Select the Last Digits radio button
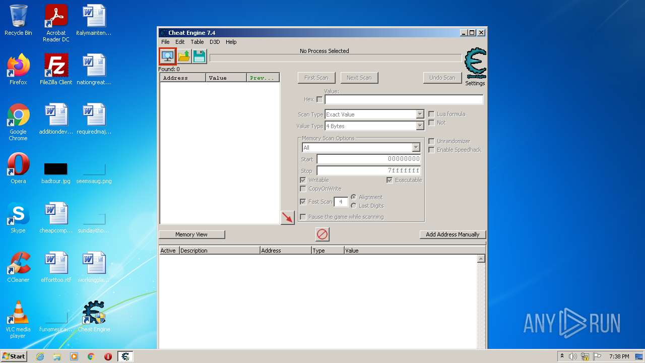 pos(354,206)
